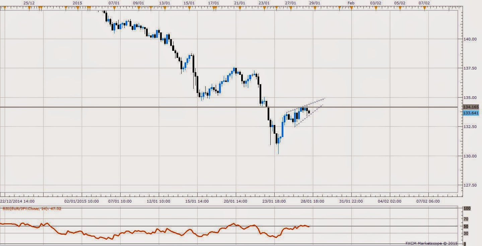This screenshot has height=246, width=482.
Task: Select the orange marker below 23/01
Action: click(264, 8)
